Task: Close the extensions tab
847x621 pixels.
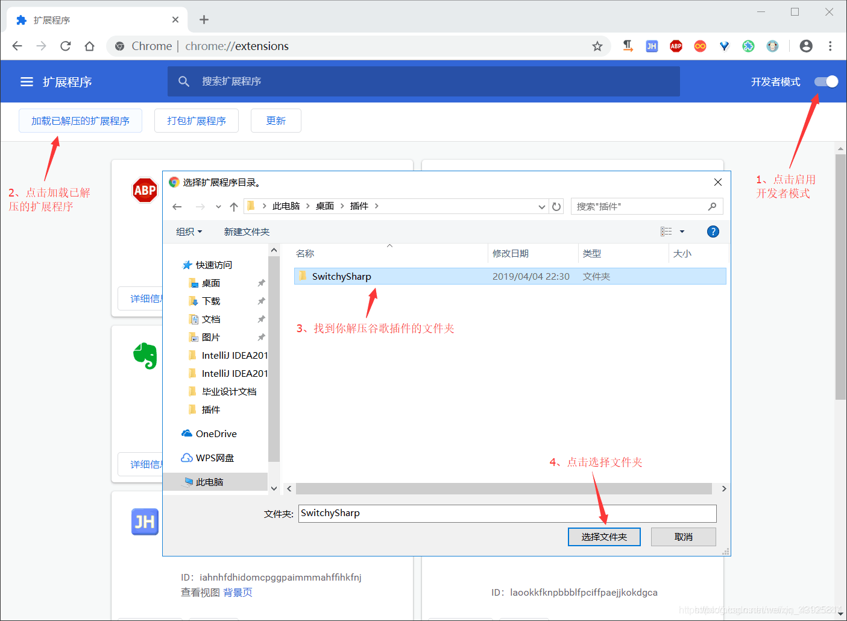Action: [x=175, y=20]
